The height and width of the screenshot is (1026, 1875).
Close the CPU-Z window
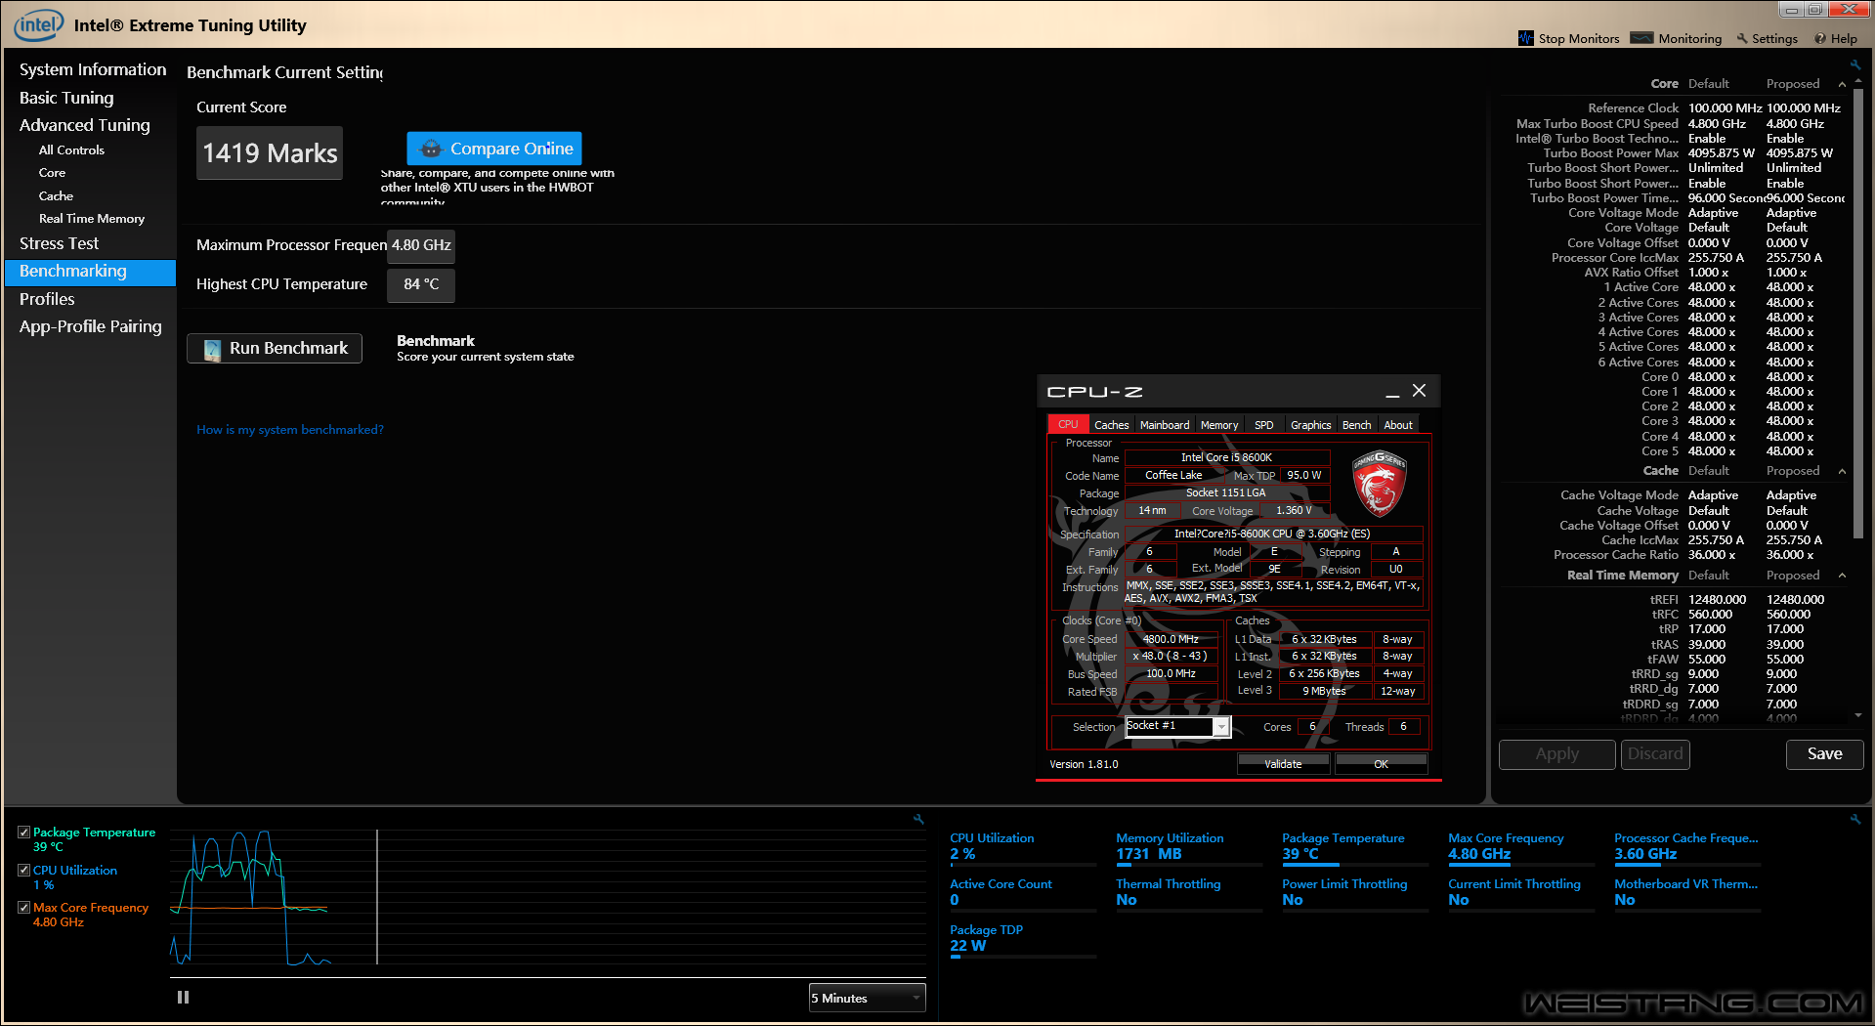click(1420, 391)
